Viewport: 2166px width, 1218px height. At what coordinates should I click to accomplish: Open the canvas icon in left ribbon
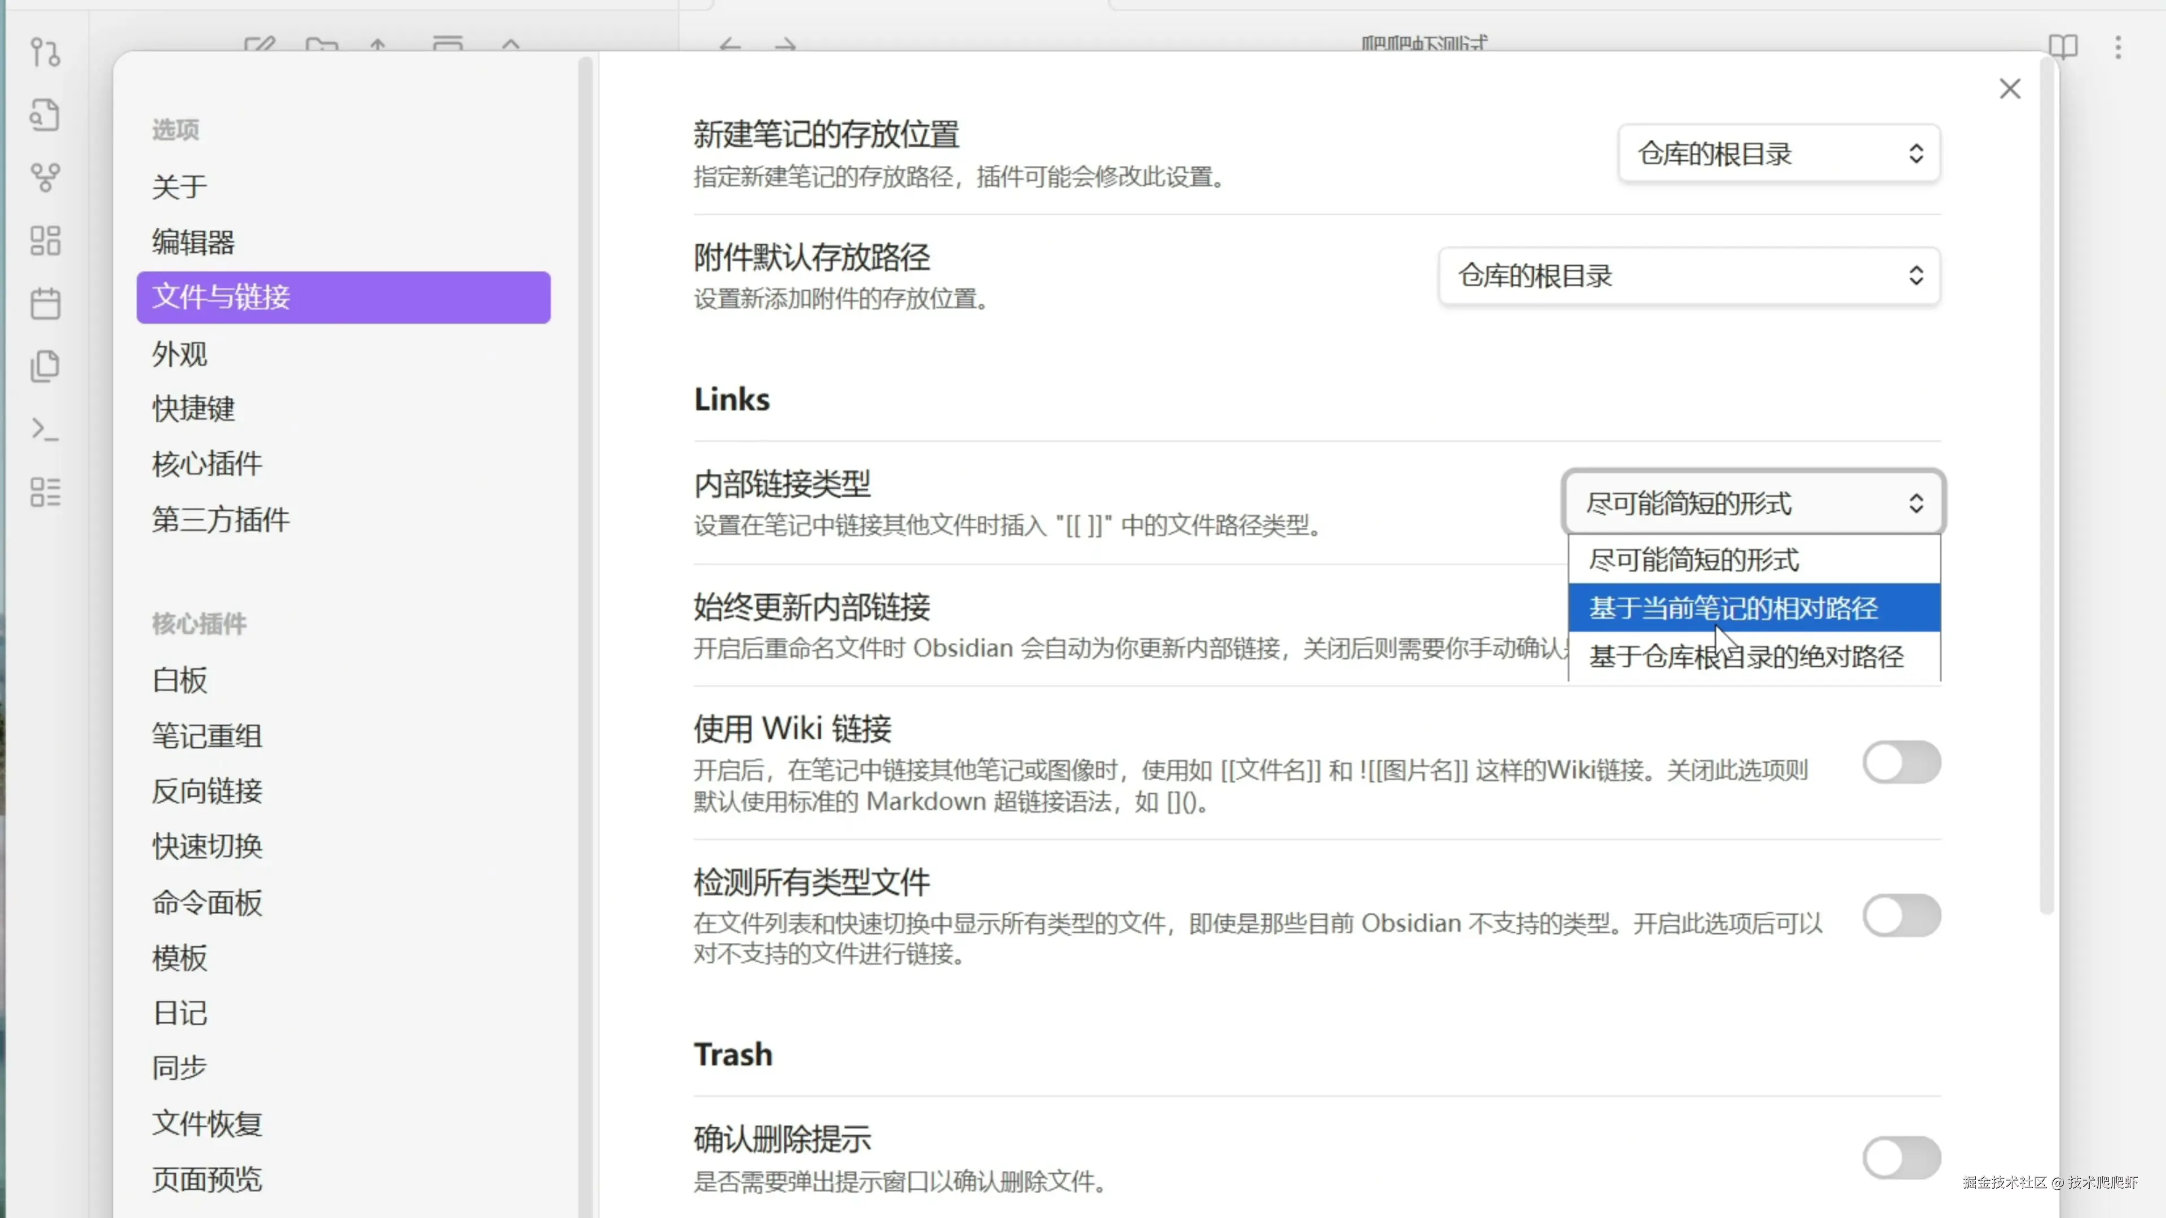point(45,240)
